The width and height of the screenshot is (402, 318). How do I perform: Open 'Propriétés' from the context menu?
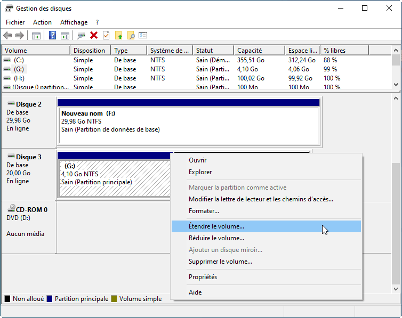click(x=203, y=277)
